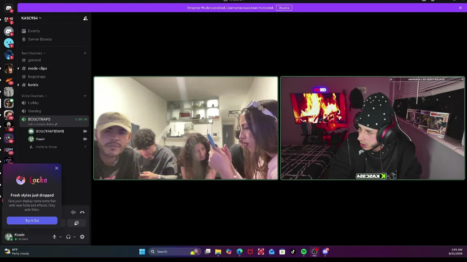Toggle headphone deafen in user panel

point(68,237)
